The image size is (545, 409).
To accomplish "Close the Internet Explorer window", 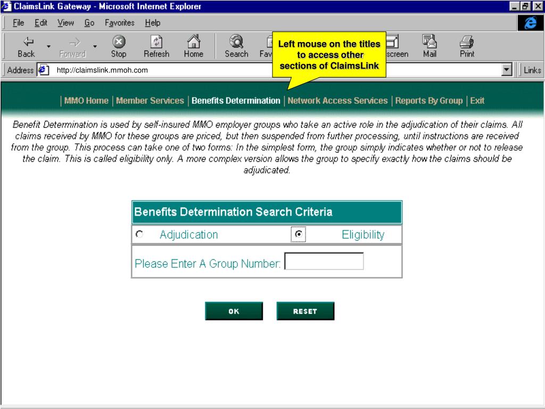I will coord(538,6).
